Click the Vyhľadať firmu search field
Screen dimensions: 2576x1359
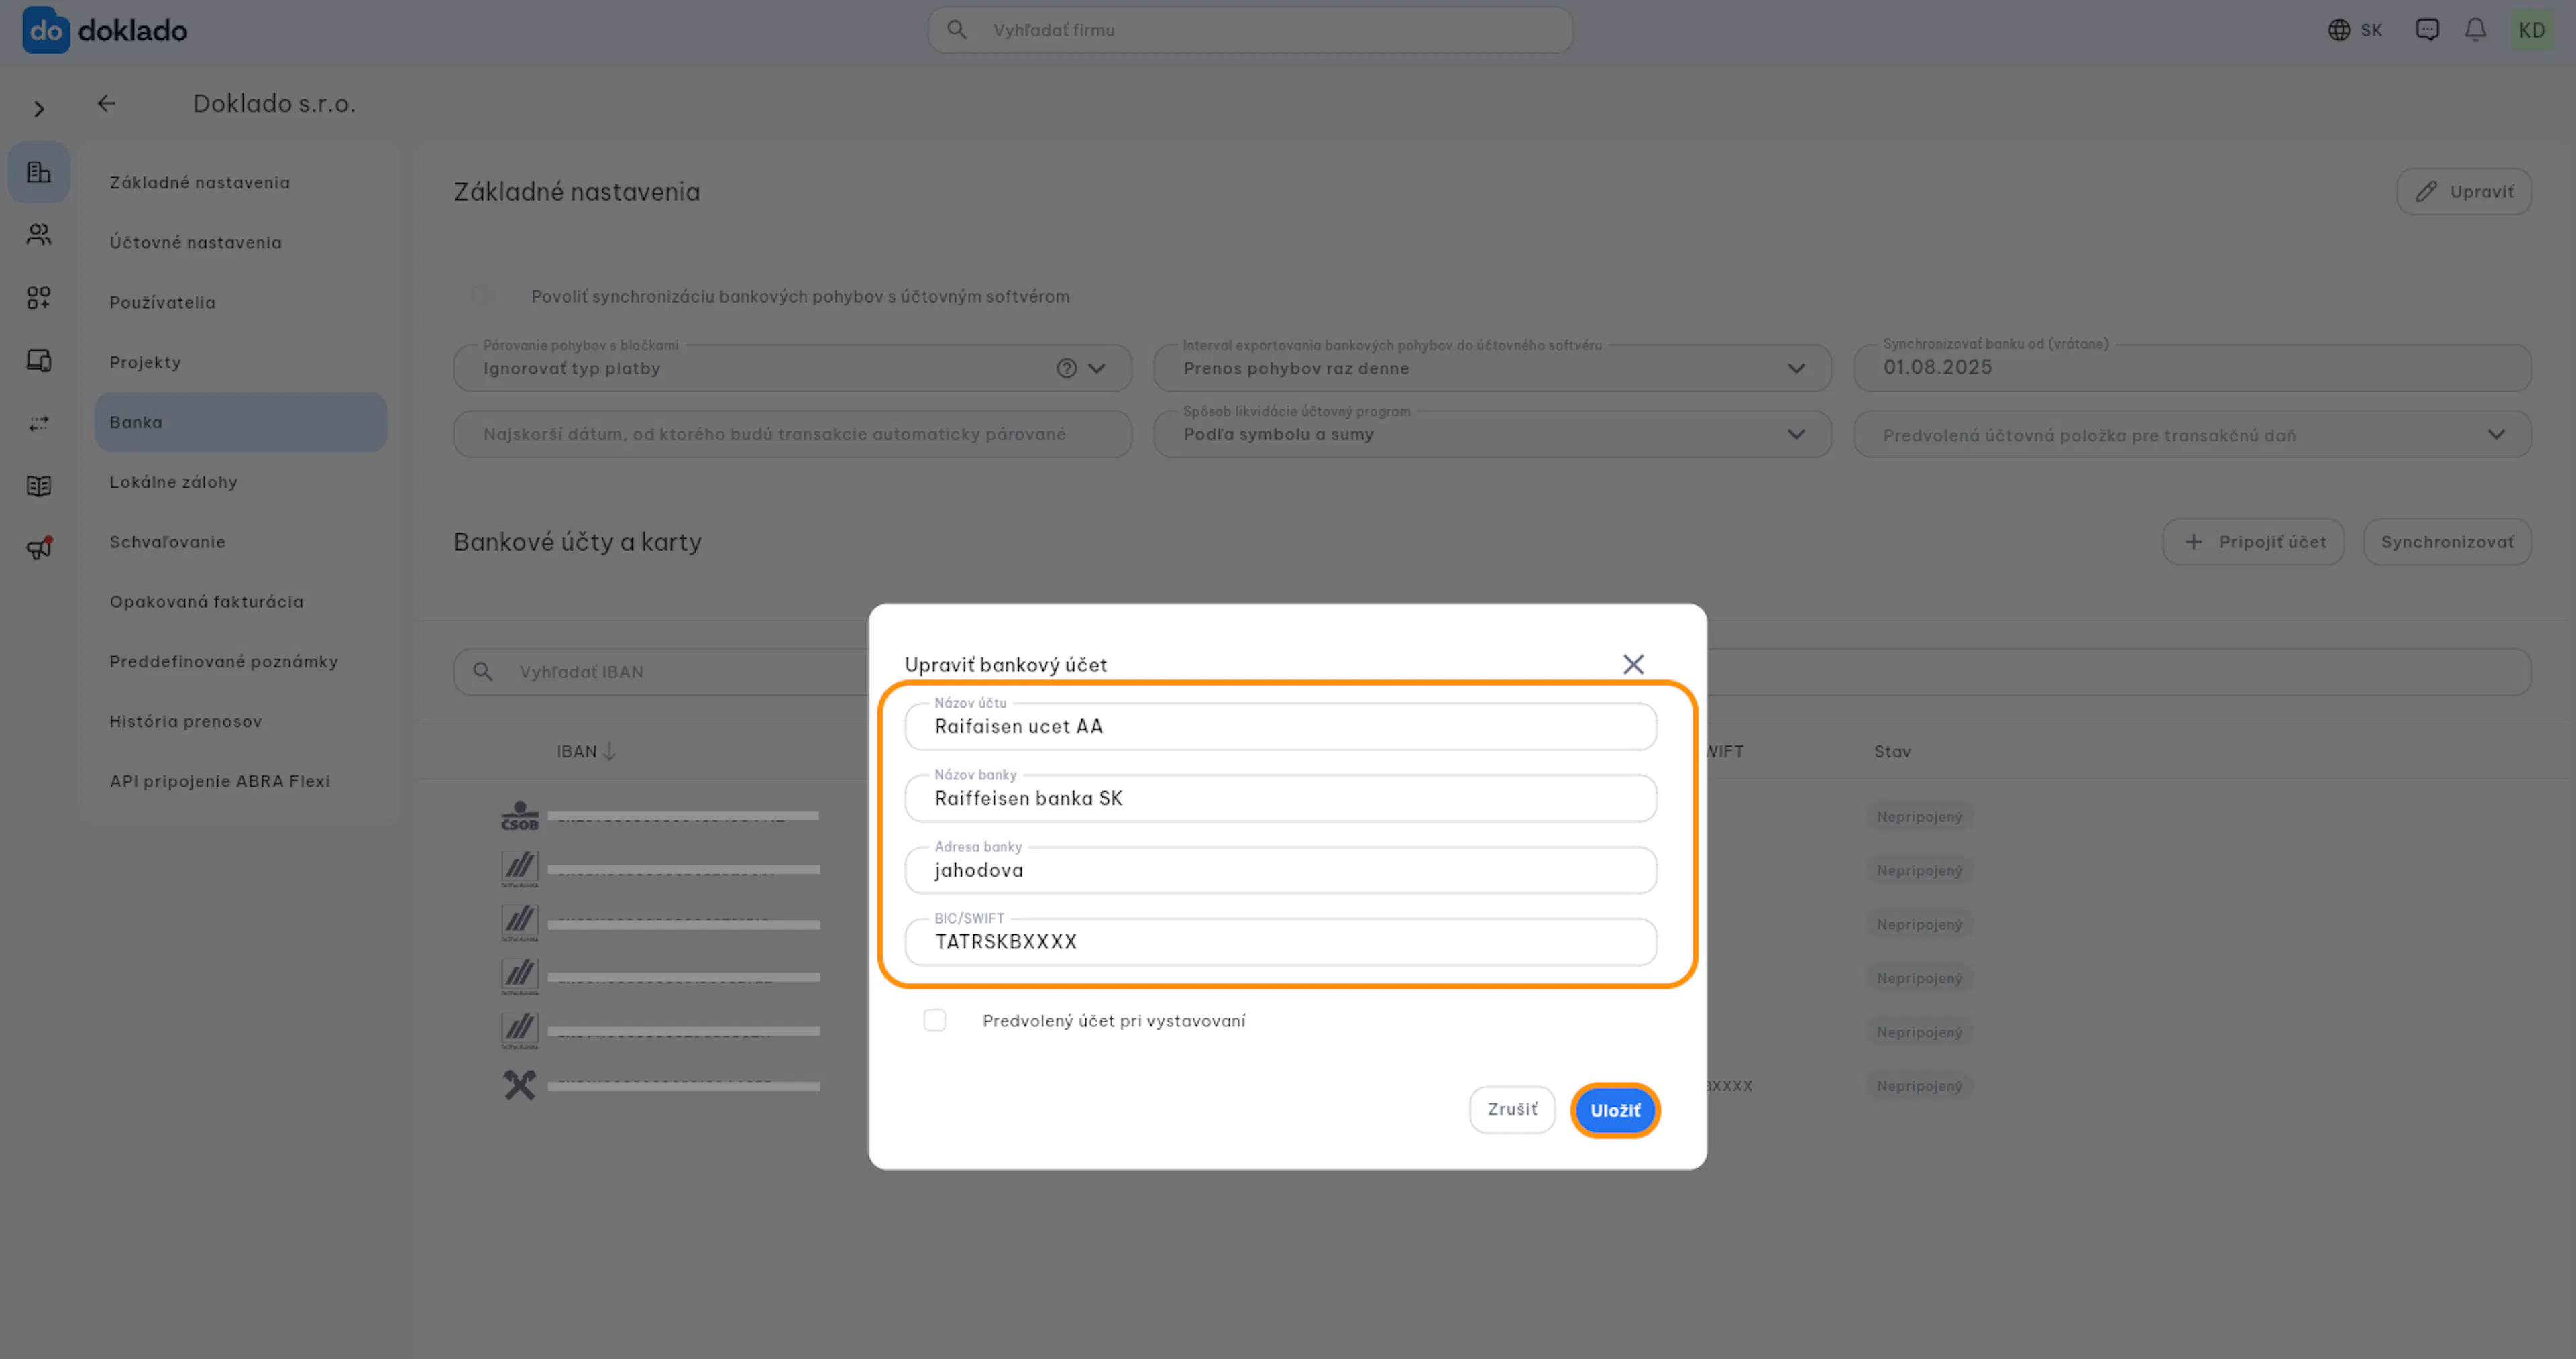click(x=1250, y=30)
